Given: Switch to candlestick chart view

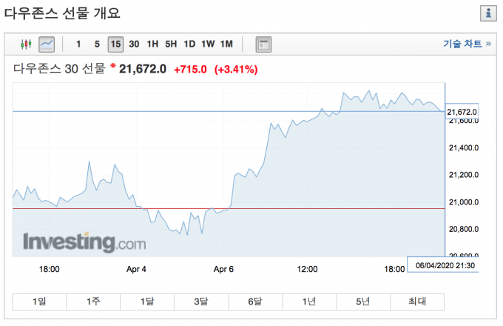Looking at the screenshot, I should [x=27, y=44].
